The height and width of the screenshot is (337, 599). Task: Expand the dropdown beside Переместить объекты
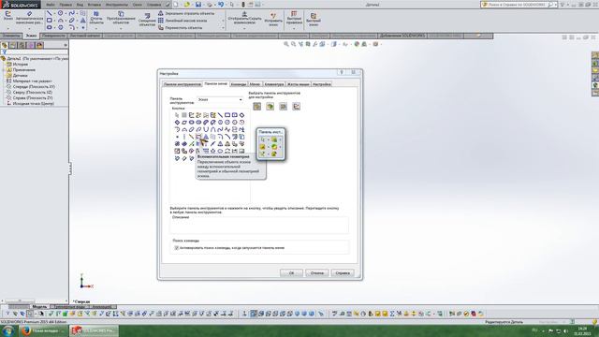223,27
